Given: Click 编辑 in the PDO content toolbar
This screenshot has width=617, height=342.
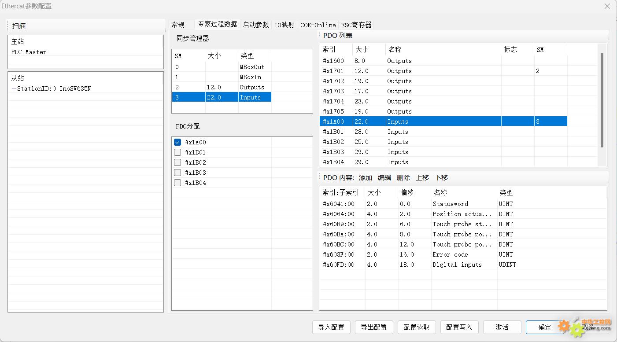Looking at the screenshot, I should [x=384, y=178].
